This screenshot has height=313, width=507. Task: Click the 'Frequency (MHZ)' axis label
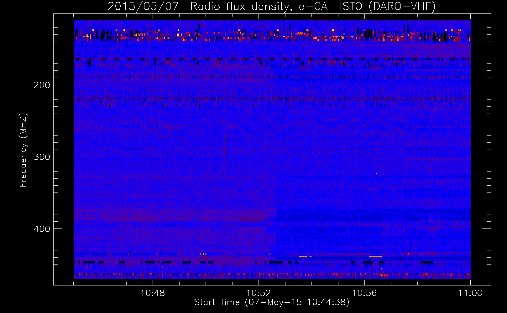pyautogui.click(x=24, y=150)
